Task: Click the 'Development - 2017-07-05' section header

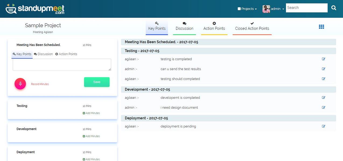Action: [x=229, y=89]
